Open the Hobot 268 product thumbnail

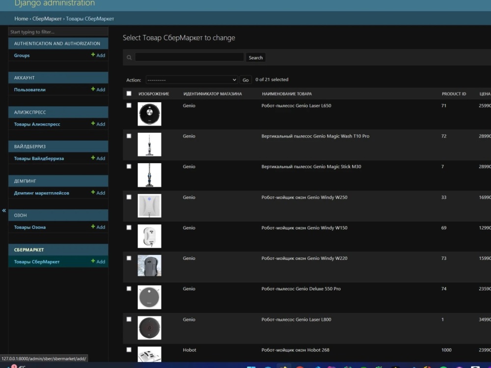click(x=149, y=354)
